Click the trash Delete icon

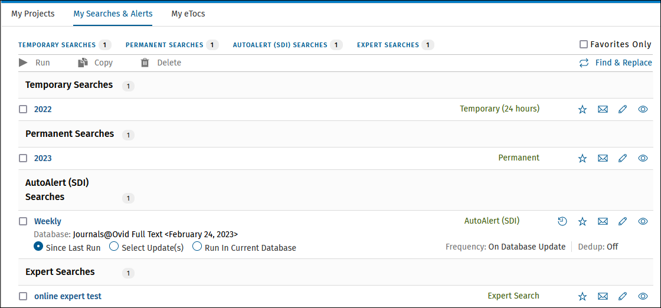145,63
